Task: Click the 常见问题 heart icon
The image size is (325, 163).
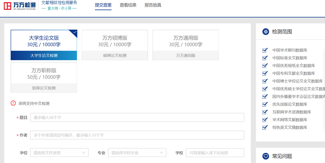Action: click(266, 156)
